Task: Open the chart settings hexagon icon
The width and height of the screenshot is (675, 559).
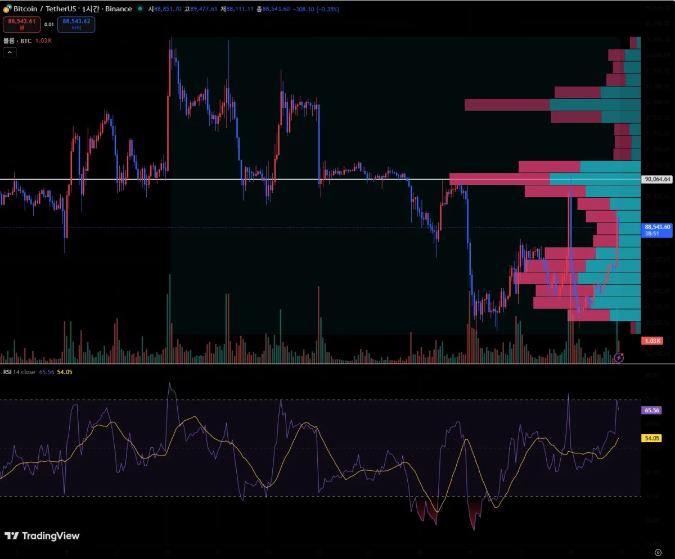Action: (x=658, y=552)
